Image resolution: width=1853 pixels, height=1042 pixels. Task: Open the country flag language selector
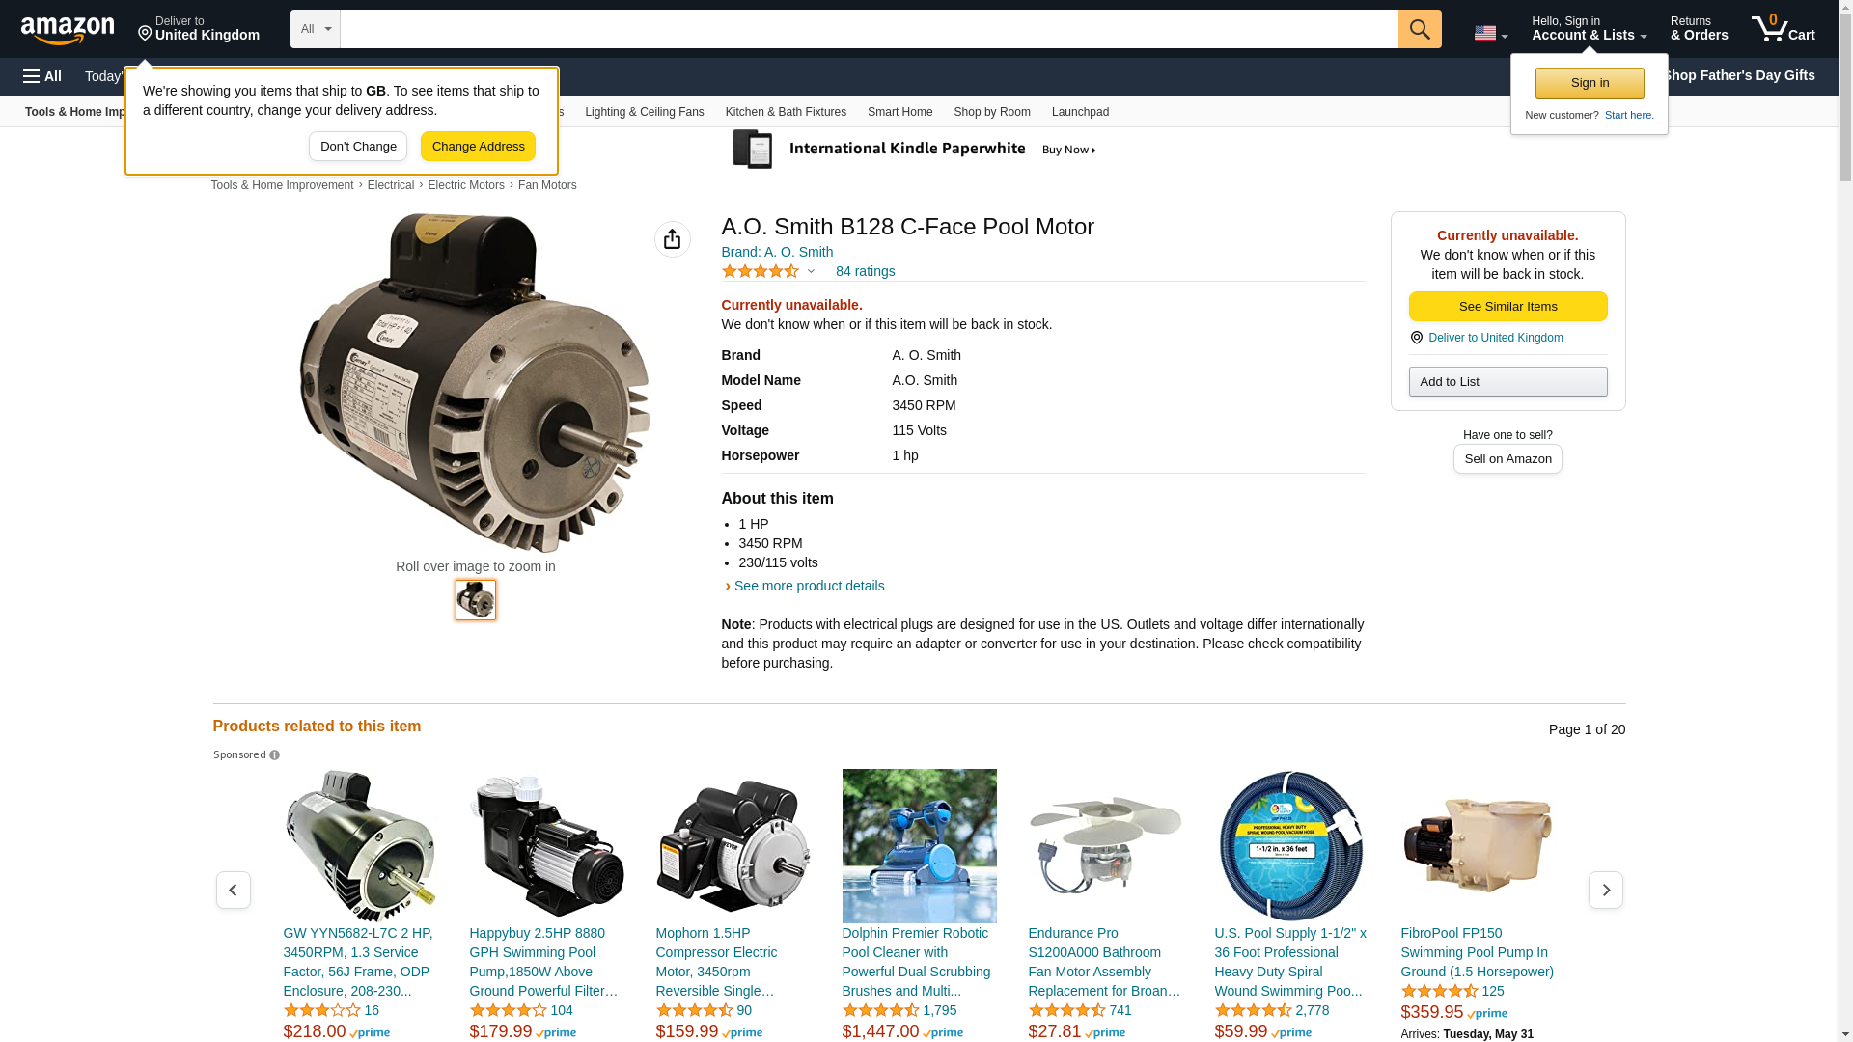click(1491, 33)
